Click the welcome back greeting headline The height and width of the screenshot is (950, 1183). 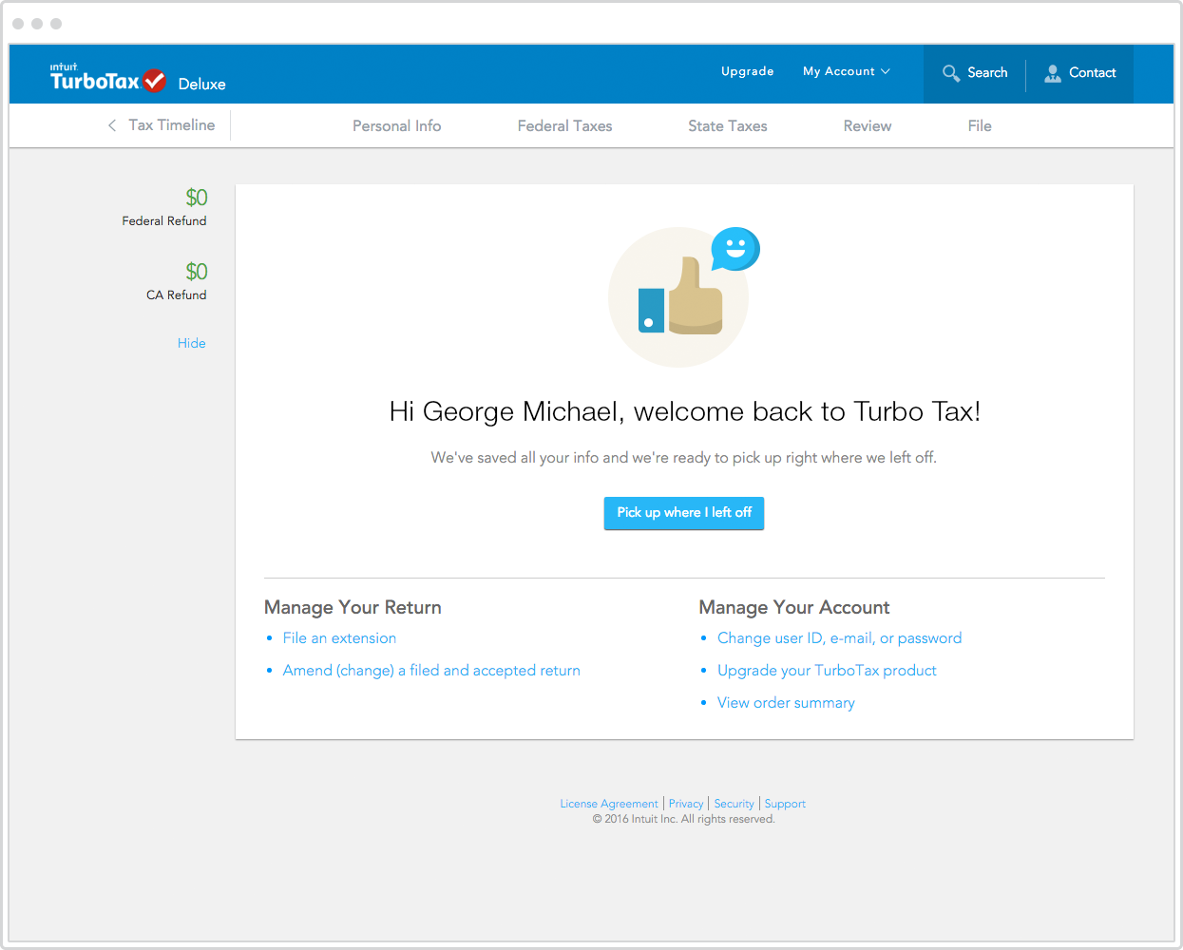click(684, 411)
